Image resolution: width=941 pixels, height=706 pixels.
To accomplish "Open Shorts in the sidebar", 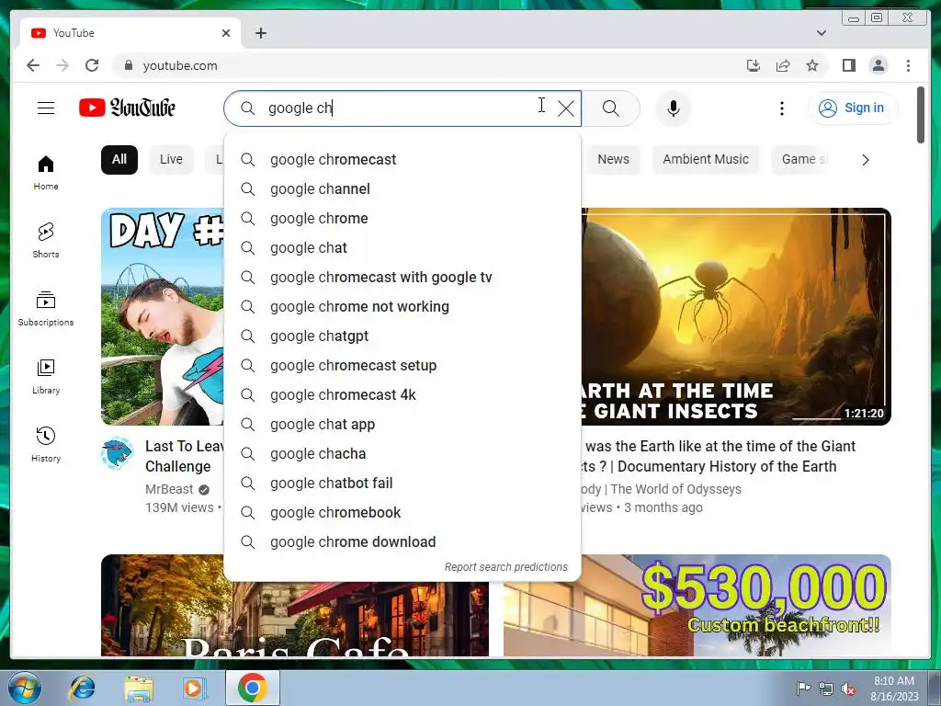I will coord(46,240).
